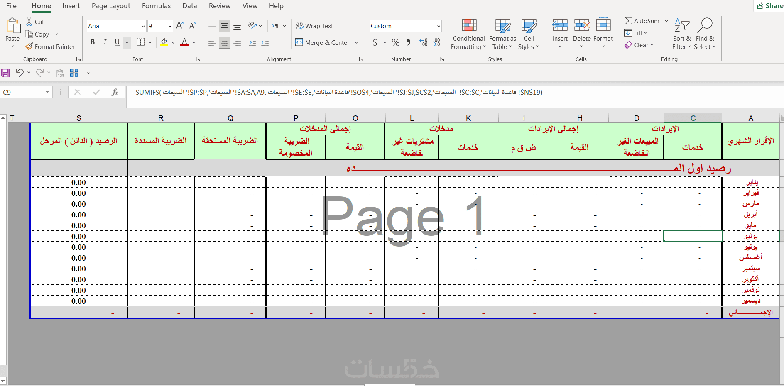The height and width of the screenshot is (386, 784).
Task: Toggle underline formatting
Action: coord(117,42)
